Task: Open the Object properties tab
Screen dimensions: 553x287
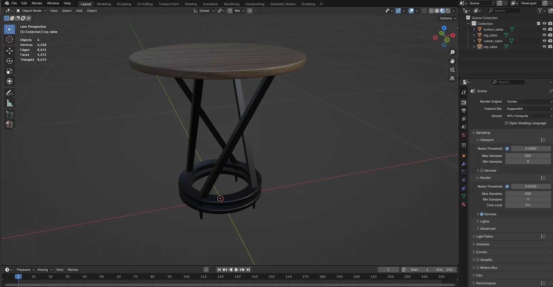Action: click(464, 156)
